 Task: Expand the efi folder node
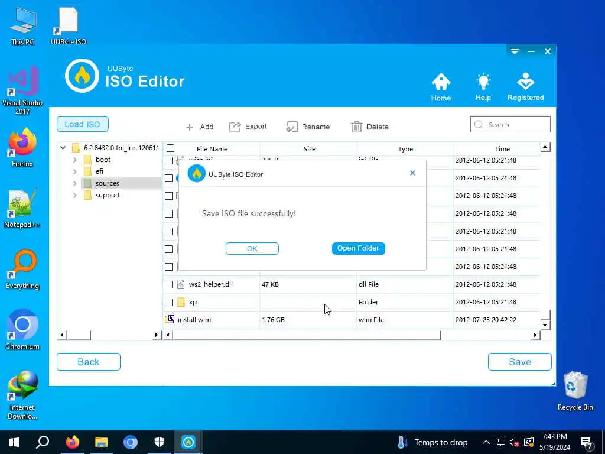tap(75, 171)
